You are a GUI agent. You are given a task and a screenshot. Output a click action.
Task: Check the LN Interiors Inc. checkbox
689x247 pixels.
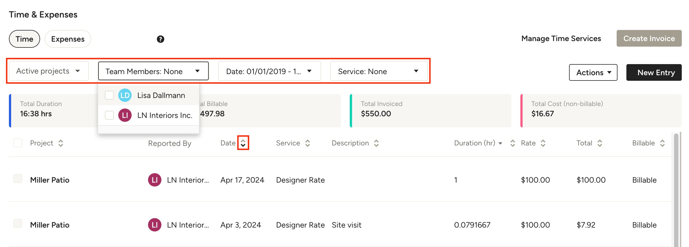click(109, 115)
